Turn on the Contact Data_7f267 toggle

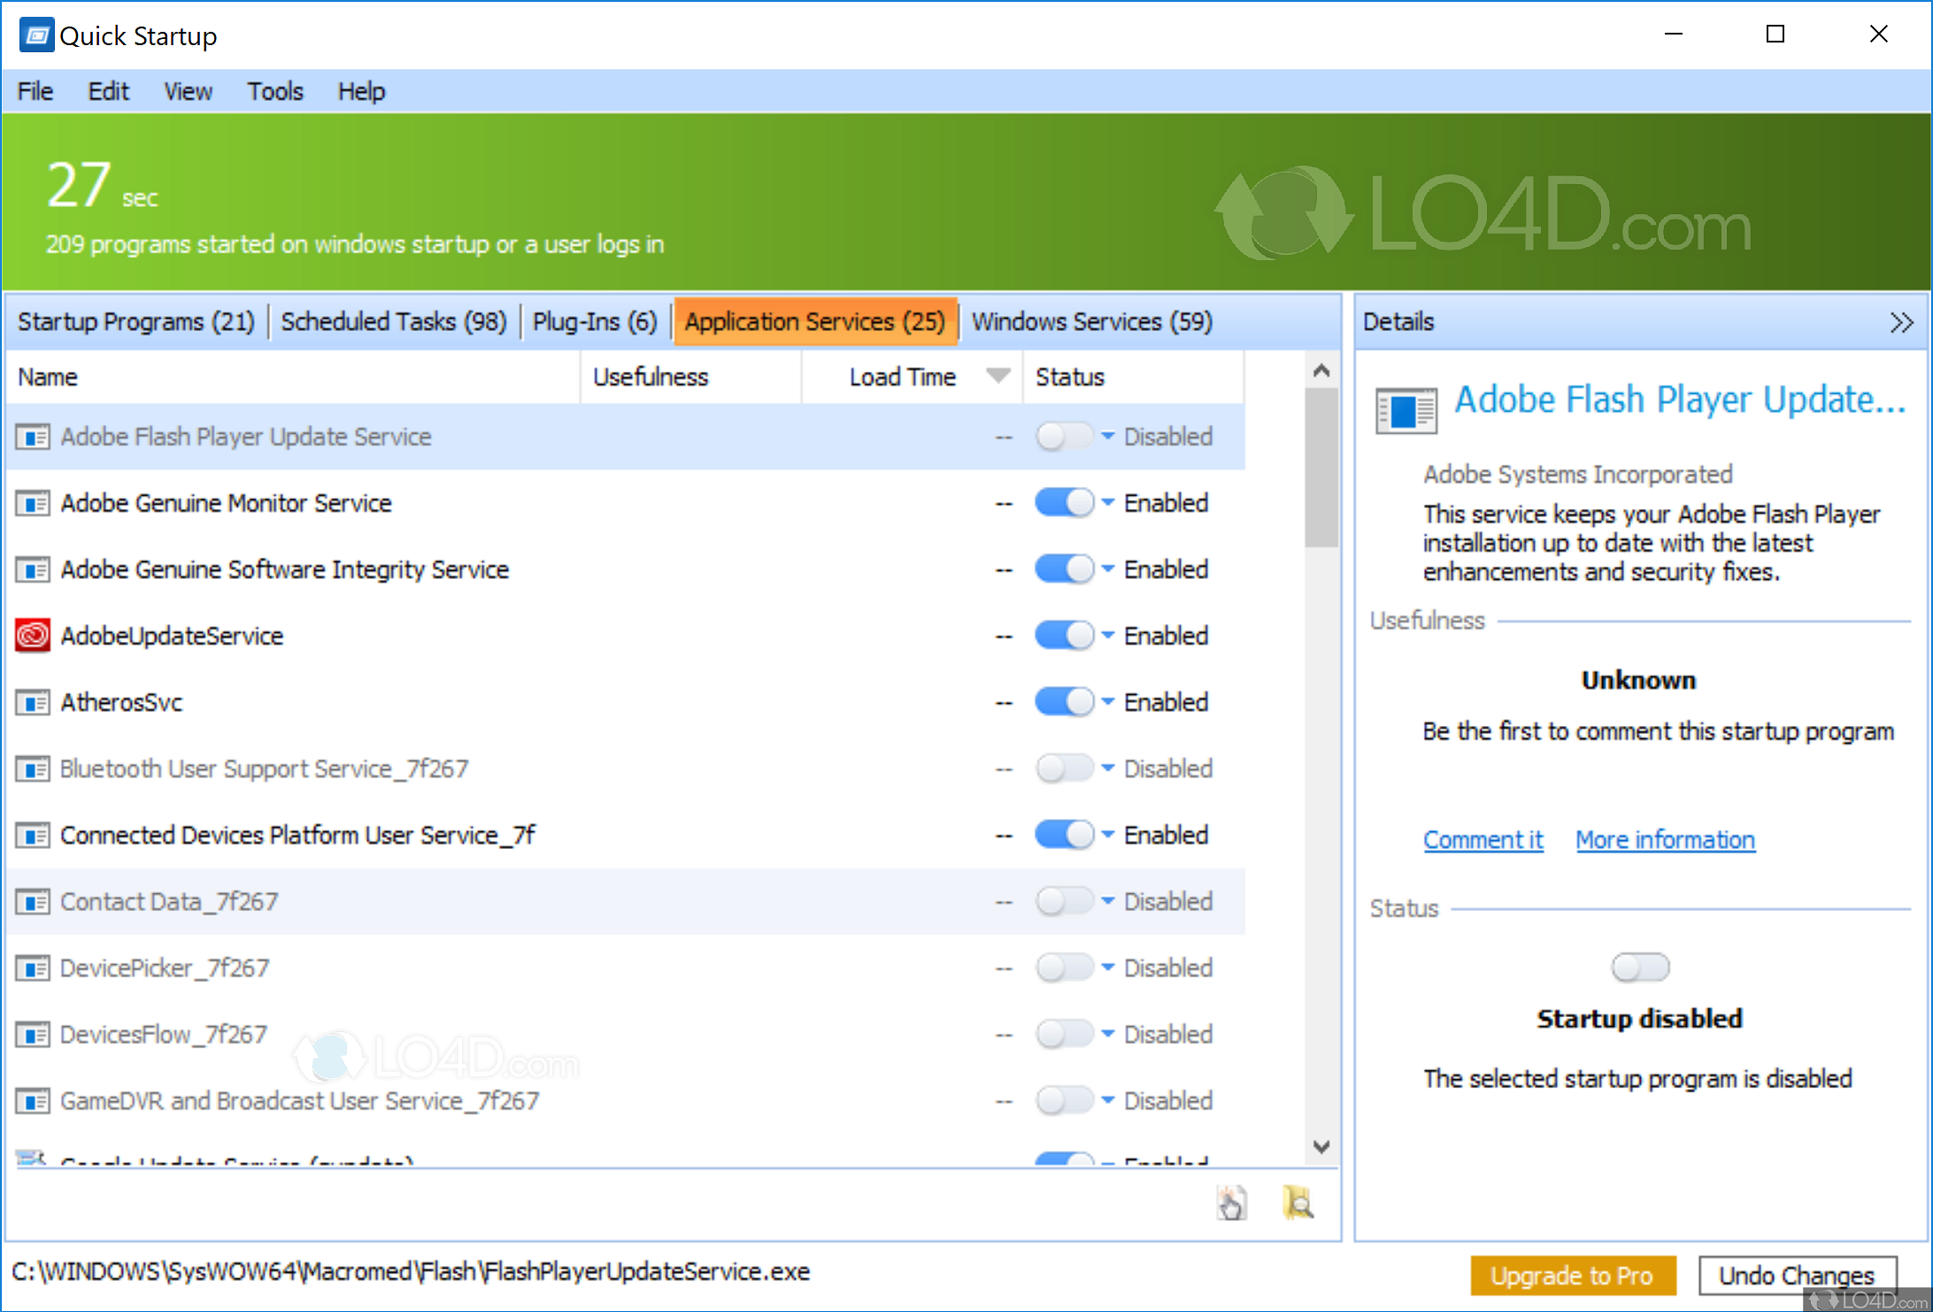pos(1065,901)
